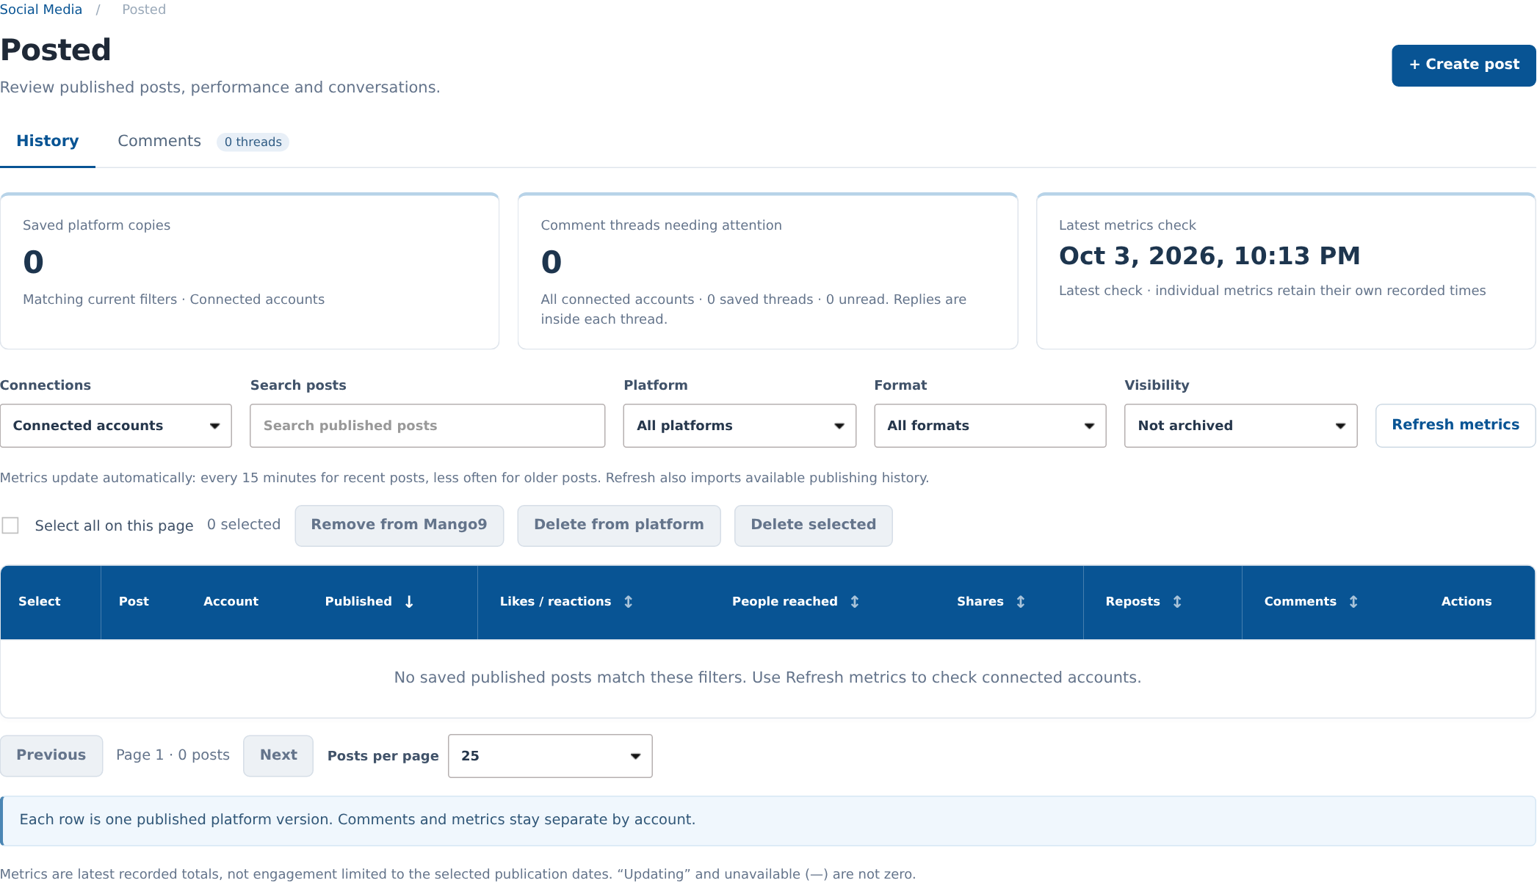
Task: Expand the All platforms dropdown
Action: coord(739,426)
